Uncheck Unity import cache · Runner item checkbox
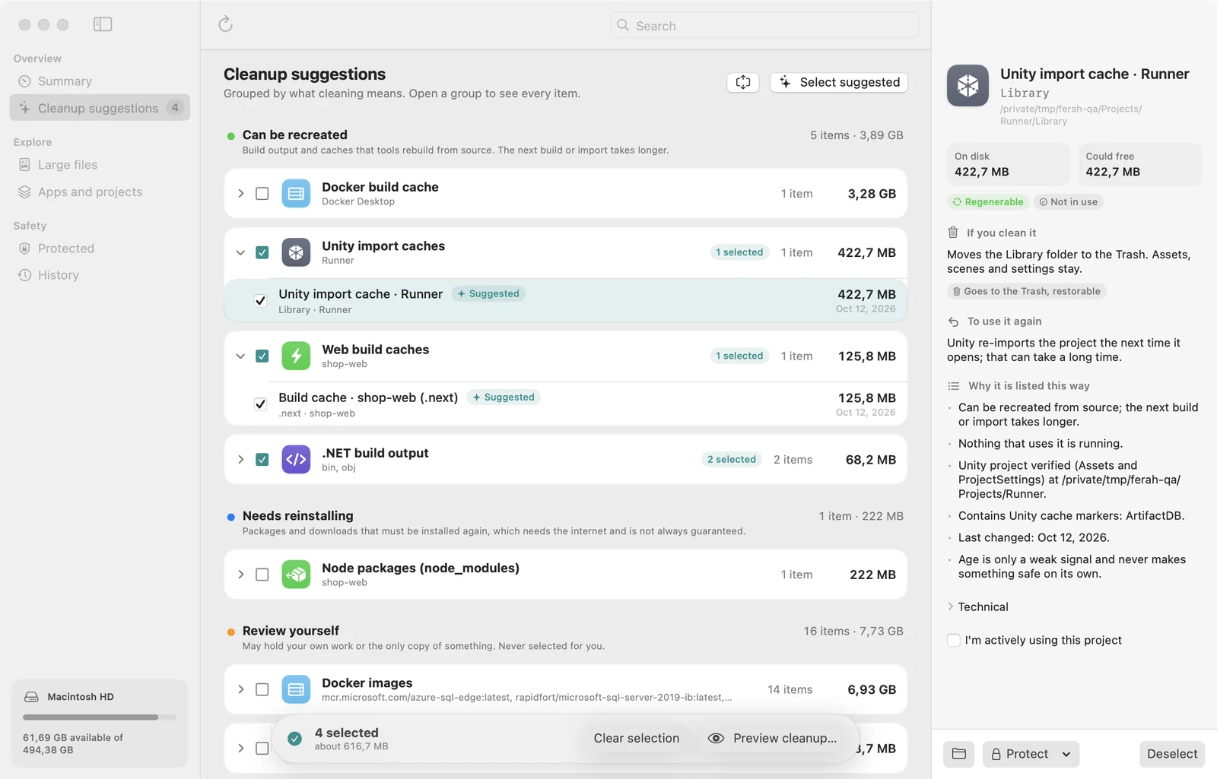This screenshot has width=1217, height=779. click(260, 300)
